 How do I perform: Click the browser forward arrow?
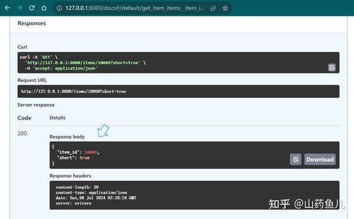coord(19,8)
